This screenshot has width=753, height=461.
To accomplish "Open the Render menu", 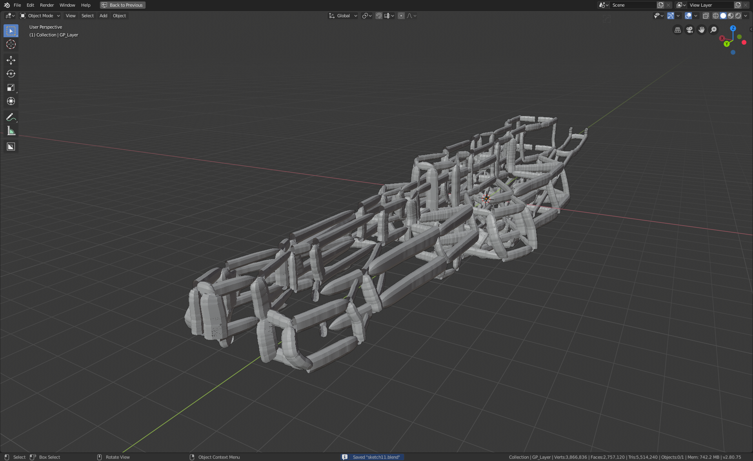I will [x=47, y=5].
